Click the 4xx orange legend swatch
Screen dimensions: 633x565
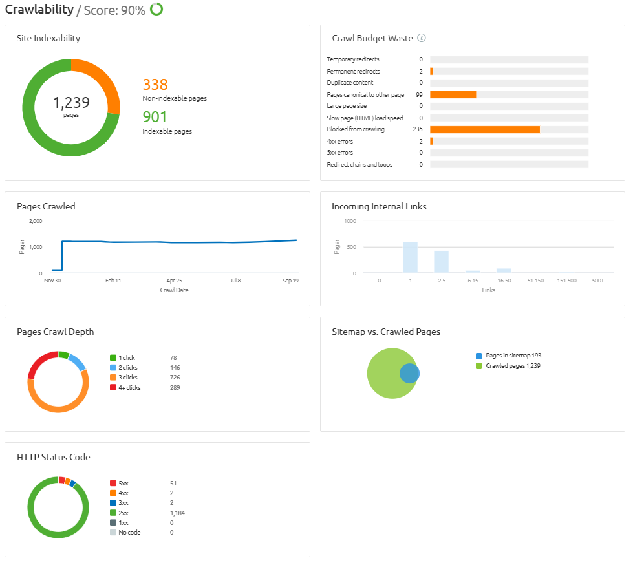(113, 493)
